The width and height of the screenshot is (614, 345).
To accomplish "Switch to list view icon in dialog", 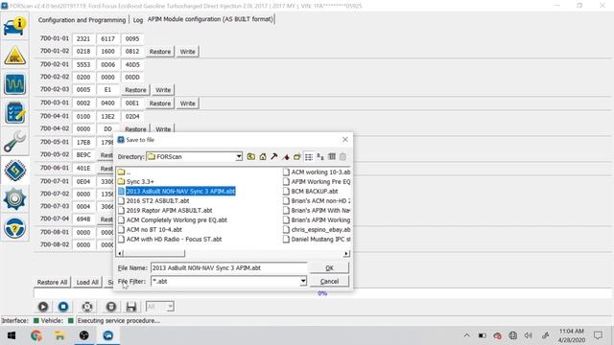I will (309, 157).
